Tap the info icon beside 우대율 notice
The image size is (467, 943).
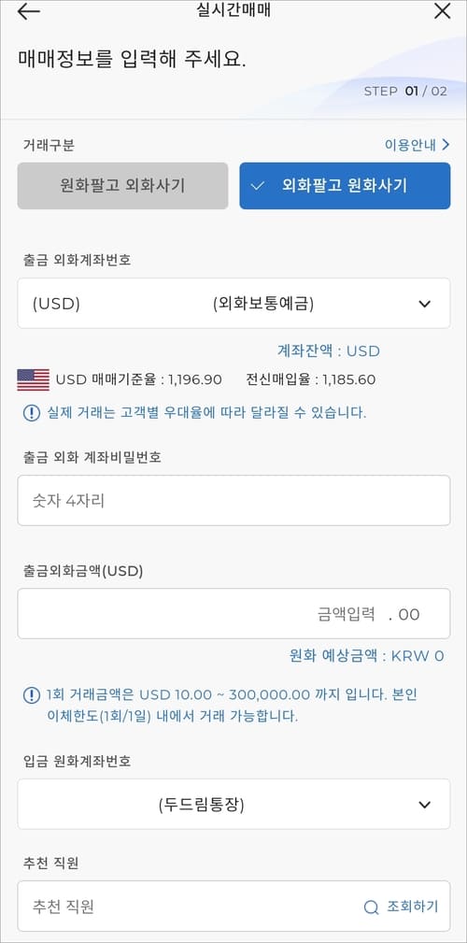31,413
